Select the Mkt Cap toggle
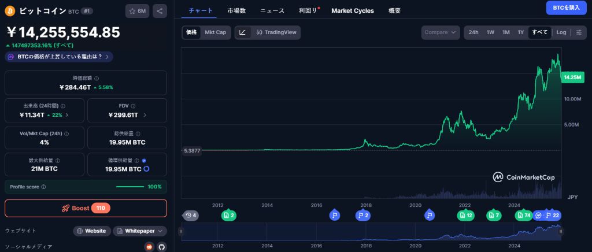 [x=215, y=32]
